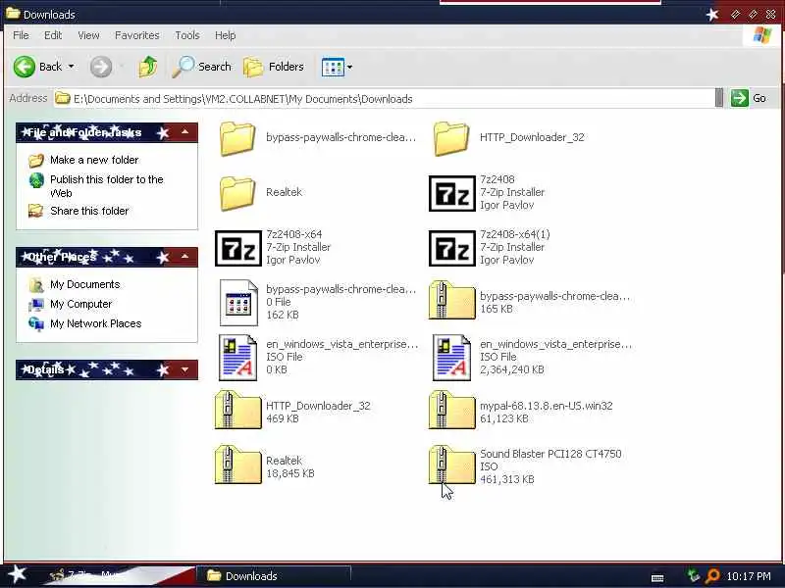Image resolution: width=785 pixels, height=588 pixels.
Task: Click the keyboard tray icon
Action: (x=657, y=577)
